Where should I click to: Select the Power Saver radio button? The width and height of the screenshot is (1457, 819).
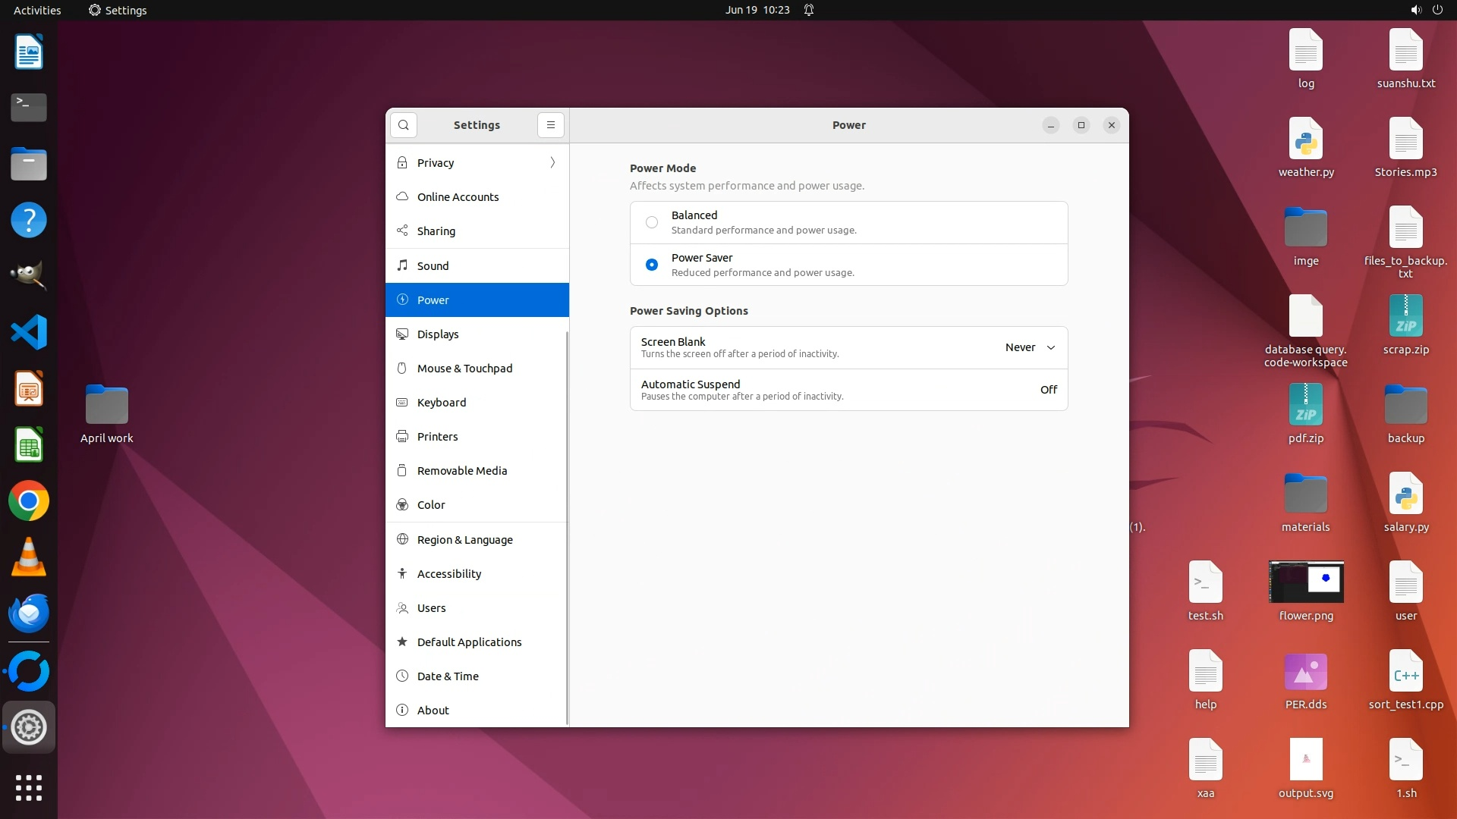(x=652, y=265)
